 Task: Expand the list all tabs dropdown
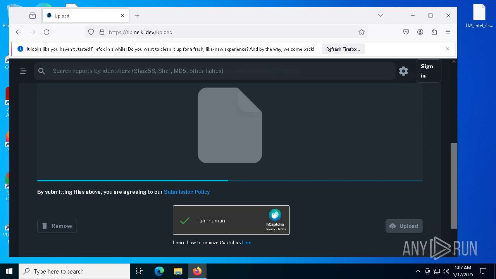(x=381, y=15)
